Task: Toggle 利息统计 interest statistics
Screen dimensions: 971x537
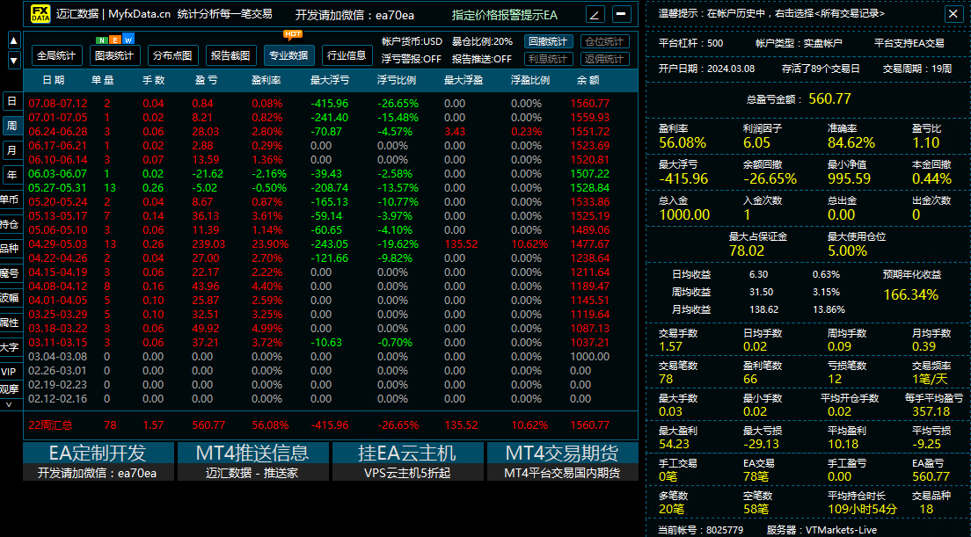Action: click(x=548, y=59)
